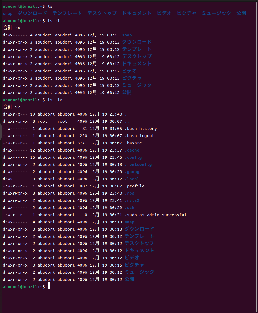Click the 23:41 time of .rviz2

[116, 200]
